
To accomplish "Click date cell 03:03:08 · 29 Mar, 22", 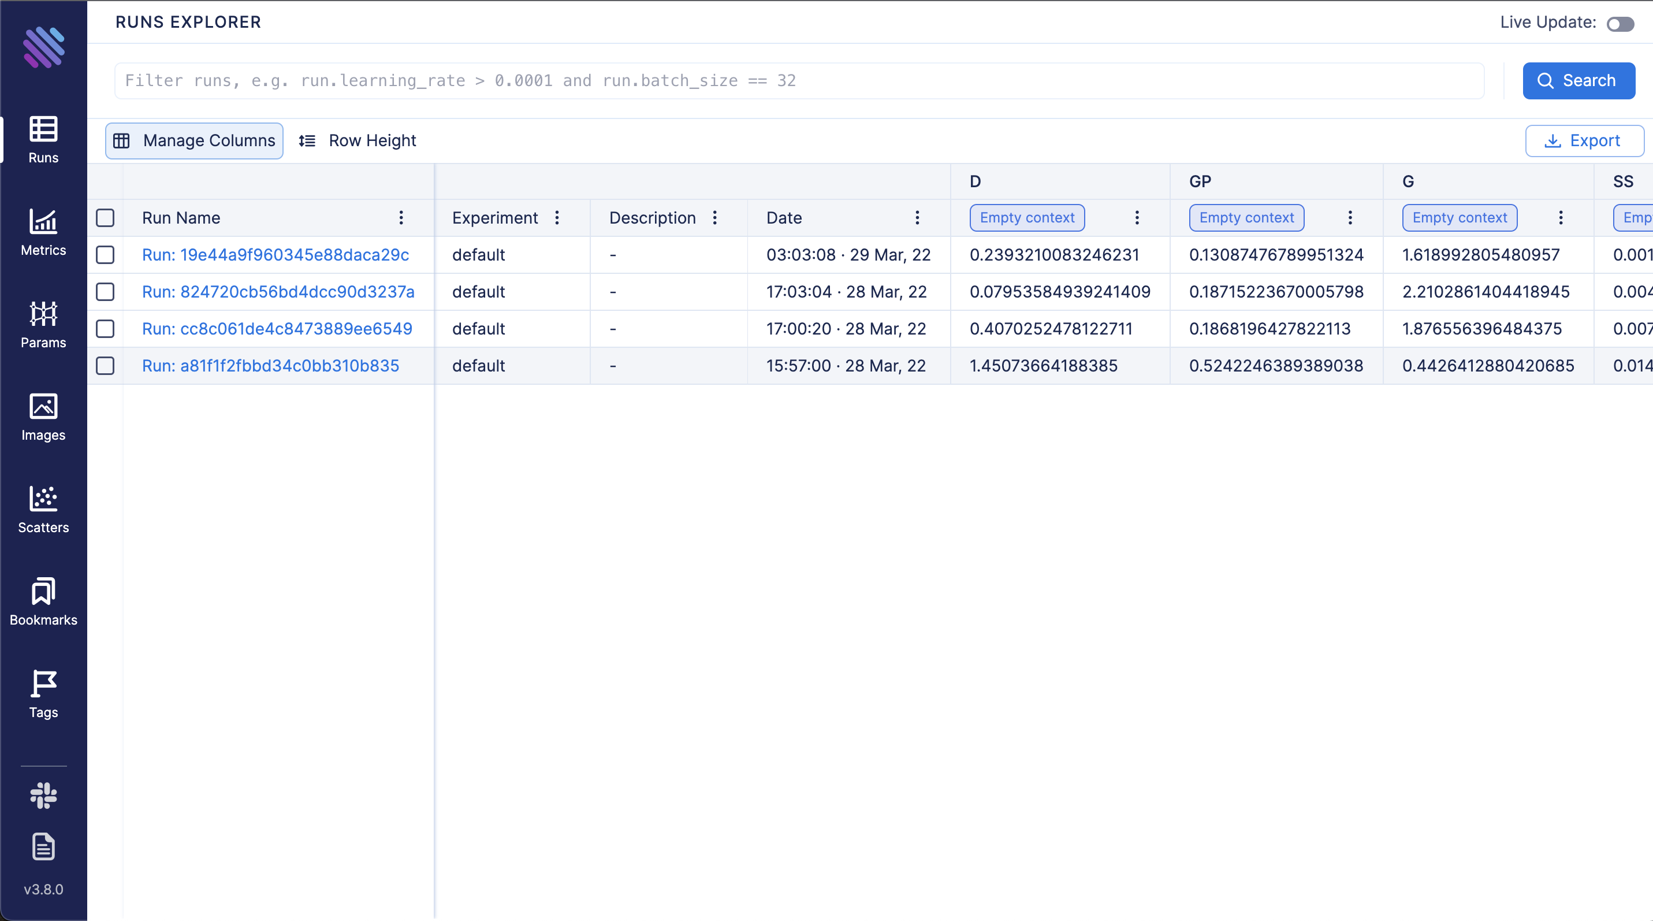I will tap(848, 255).
